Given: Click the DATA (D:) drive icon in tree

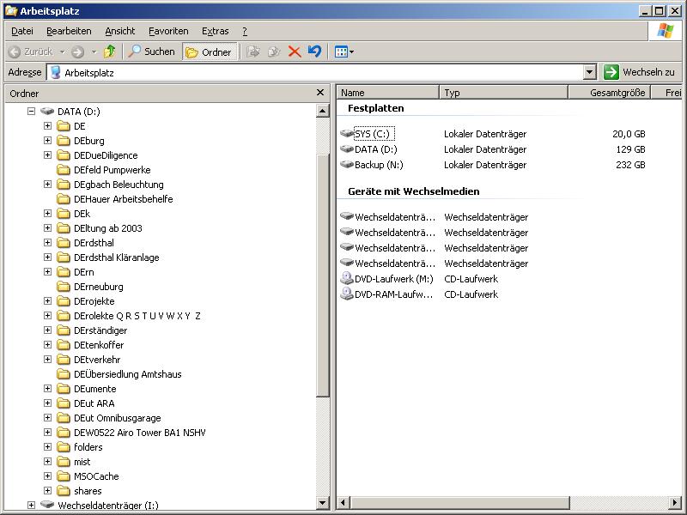Looking at the screenshot, I should tap(47, 112).
